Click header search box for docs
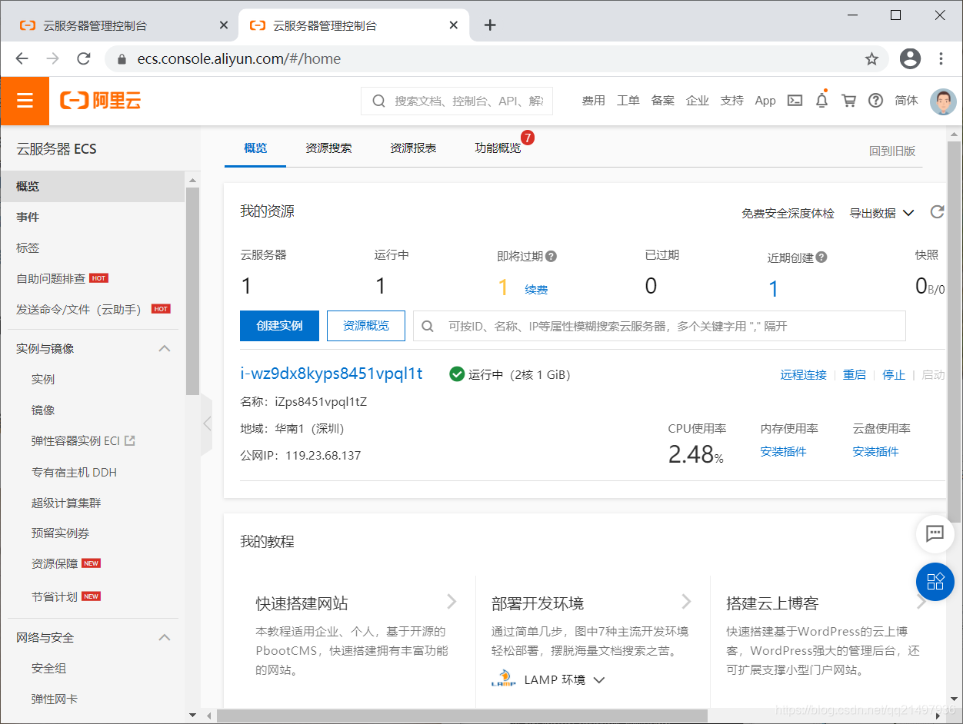 (457, 101)
